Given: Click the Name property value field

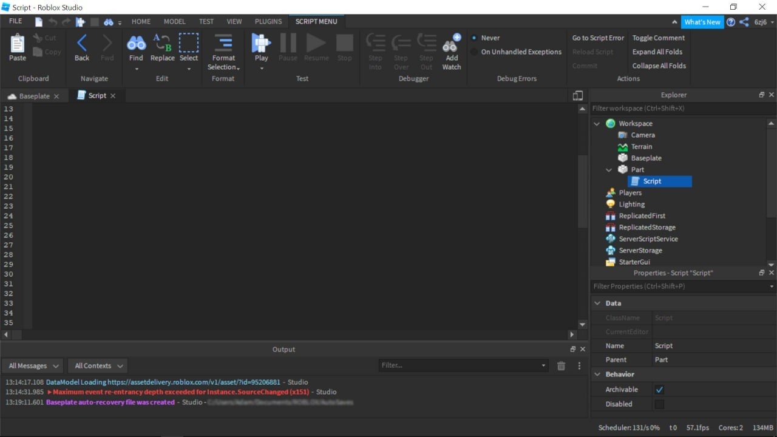Looking at the screenshot, I should 713,346.
